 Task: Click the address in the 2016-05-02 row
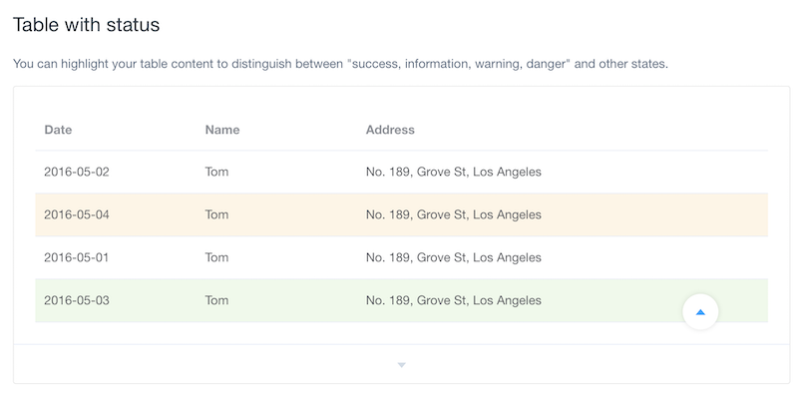[x=454, y=172]
